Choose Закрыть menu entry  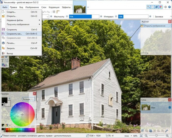(21, 48)
